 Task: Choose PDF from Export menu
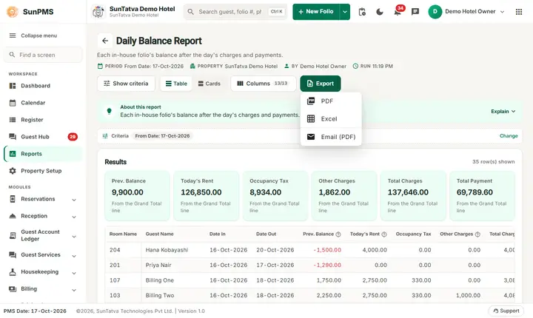tap(331, 101)
